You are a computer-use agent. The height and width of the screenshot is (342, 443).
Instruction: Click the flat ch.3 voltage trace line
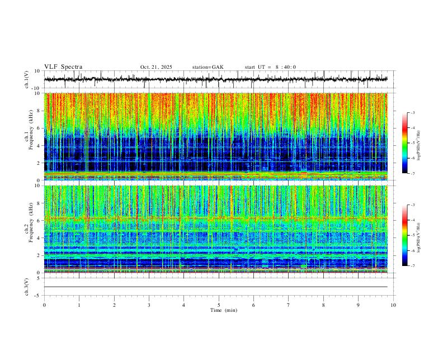coord(215,287)
